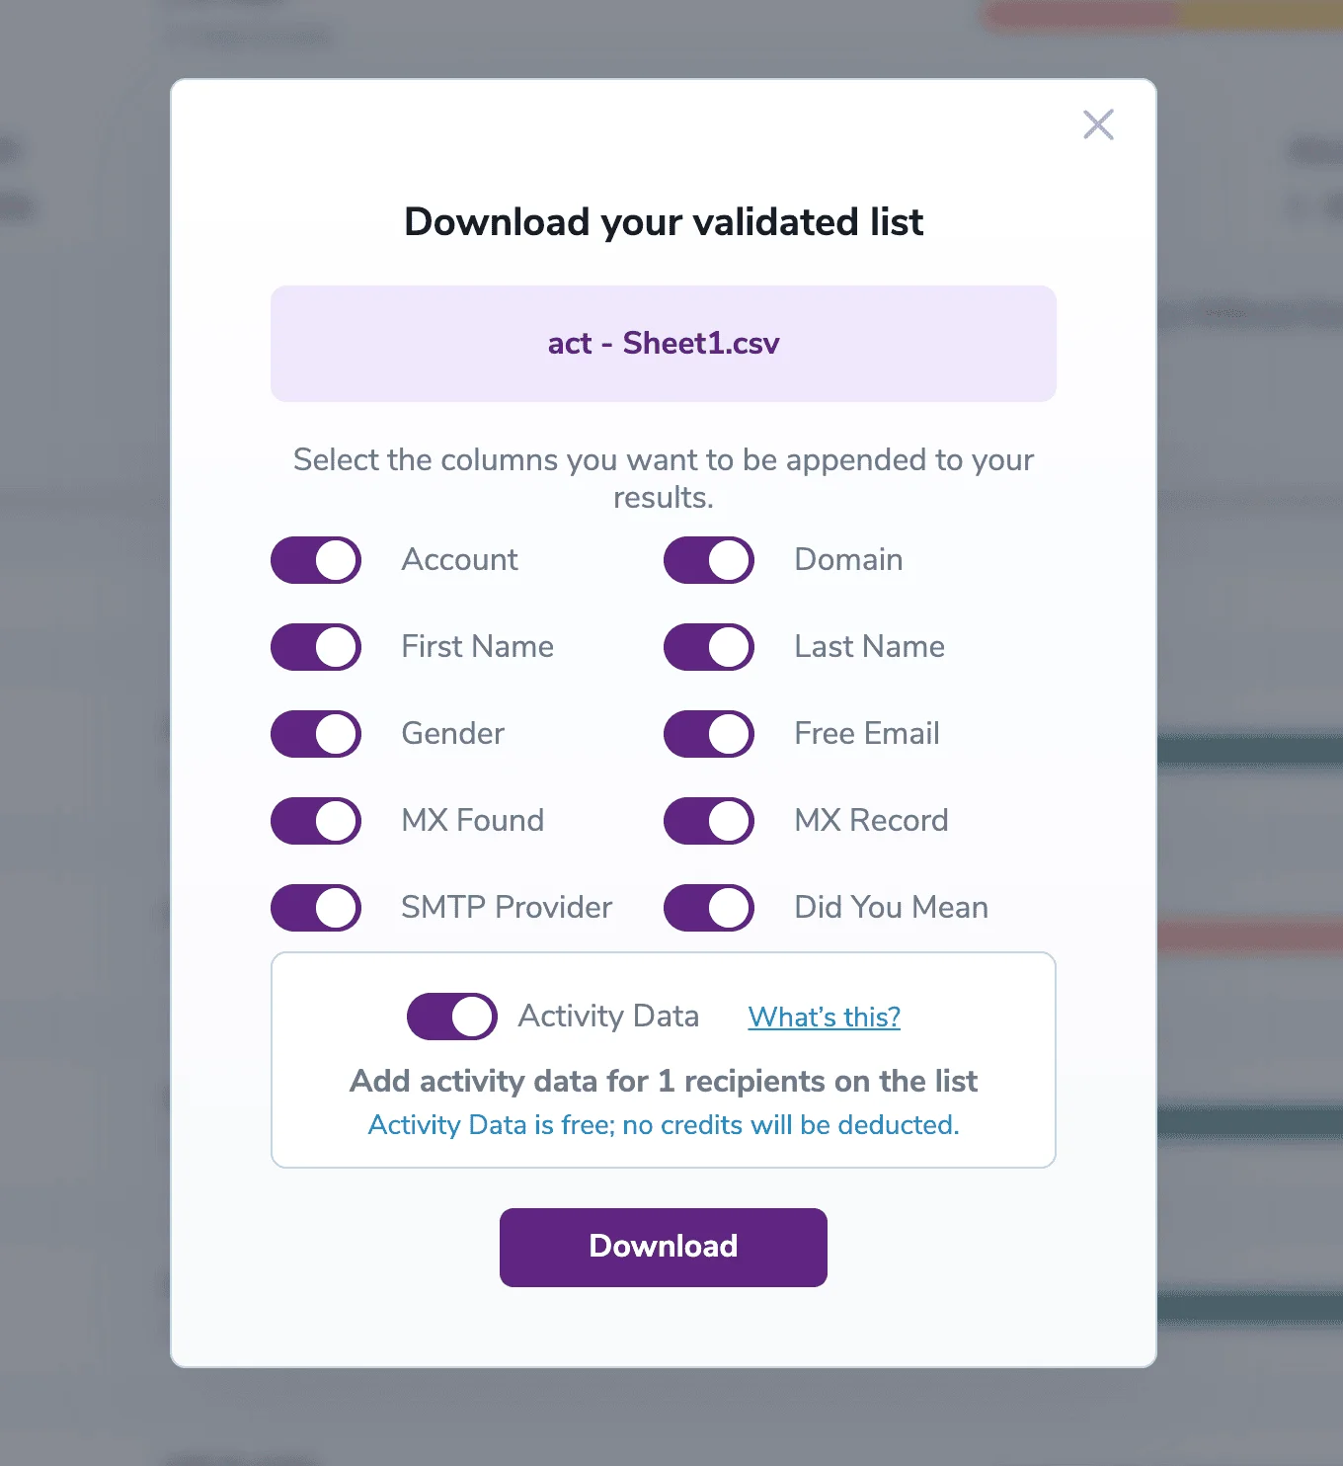1343x1466 pixels.
Task: Toggle the Free Email column
Action: (709, 733)
